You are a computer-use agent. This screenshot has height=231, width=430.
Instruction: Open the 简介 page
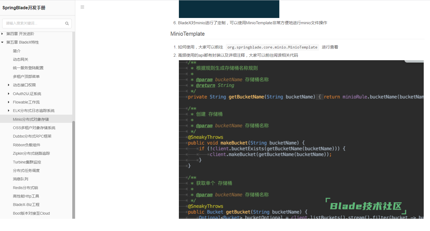pos(17,51)
